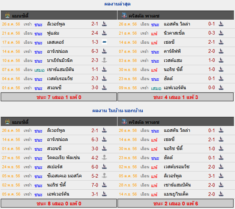Click the อาร์เซน่อล row league icon under ผลงานล่าสุด
Screen dimensions: 235x209
click(x=104, y=51)
